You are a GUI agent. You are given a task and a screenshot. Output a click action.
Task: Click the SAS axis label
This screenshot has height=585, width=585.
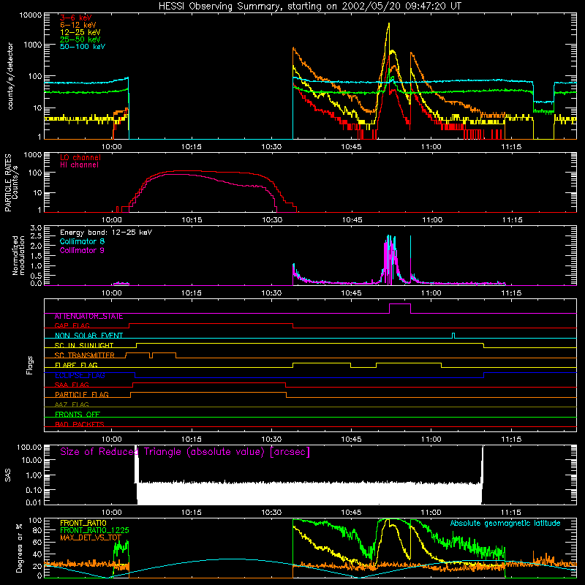(x=7, y=475)
